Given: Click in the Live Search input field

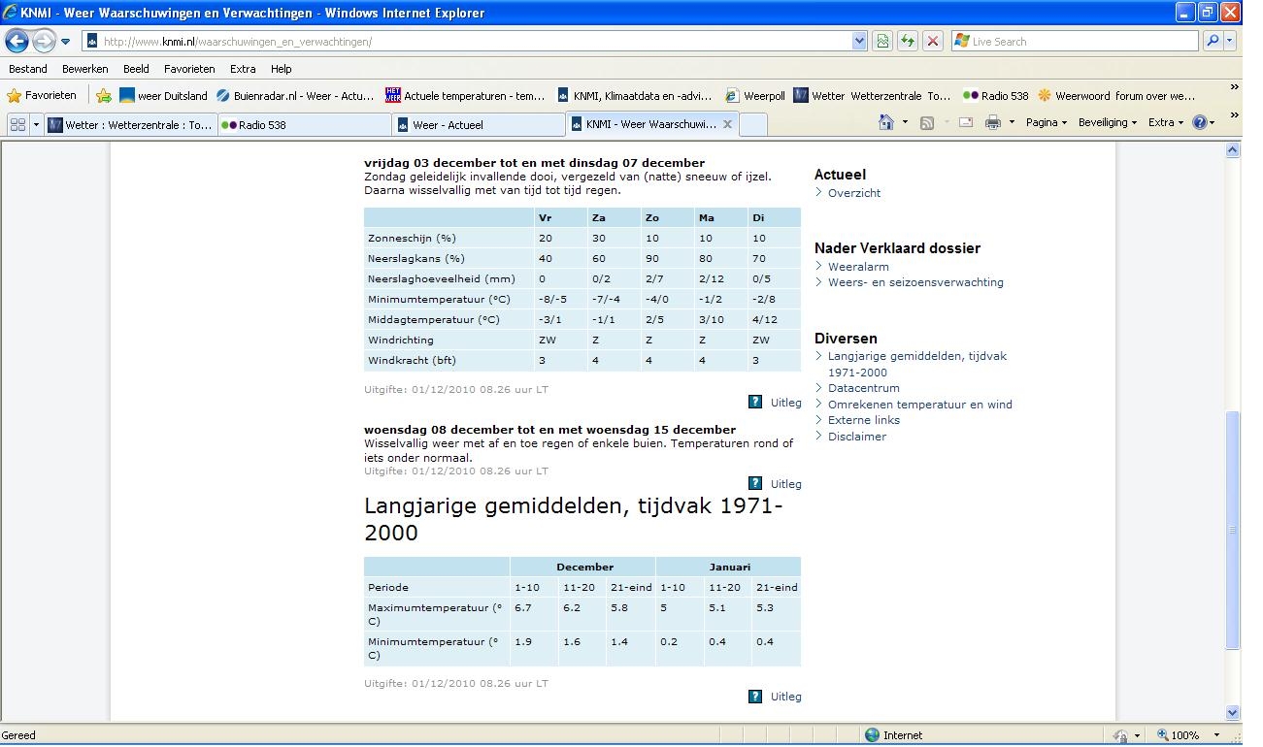Looking at the screenshot, I should [1078, 42].
